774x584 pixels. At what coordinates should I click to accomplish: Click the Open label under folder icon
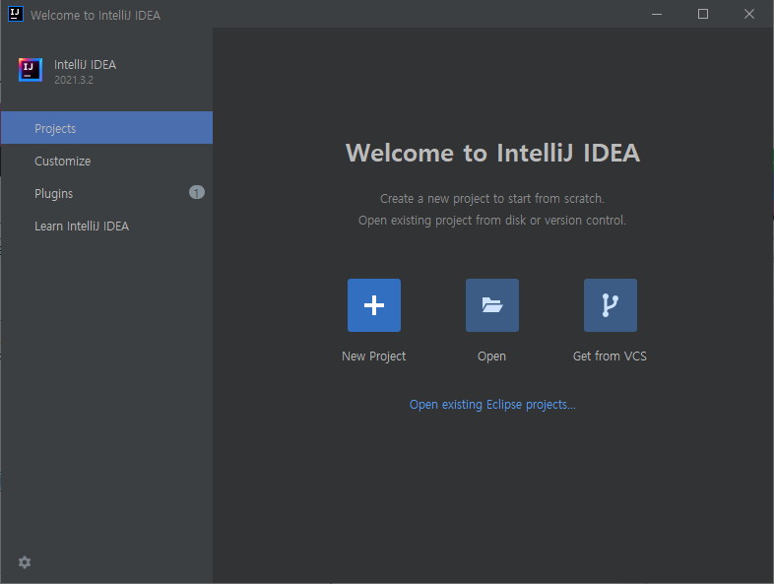click(491, 357)
